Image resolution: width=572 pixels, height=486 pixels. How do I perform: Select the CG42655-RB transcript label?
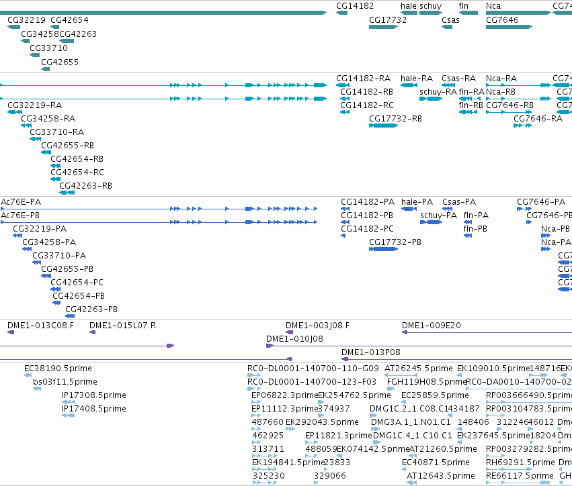coord(67,146)
